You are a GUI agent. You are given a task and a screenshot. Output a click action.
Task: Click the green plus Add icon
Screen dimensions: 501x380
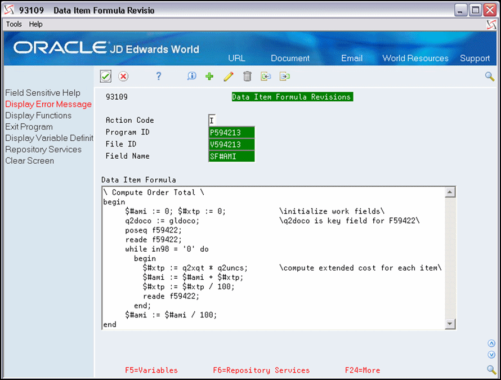(209, 76)
